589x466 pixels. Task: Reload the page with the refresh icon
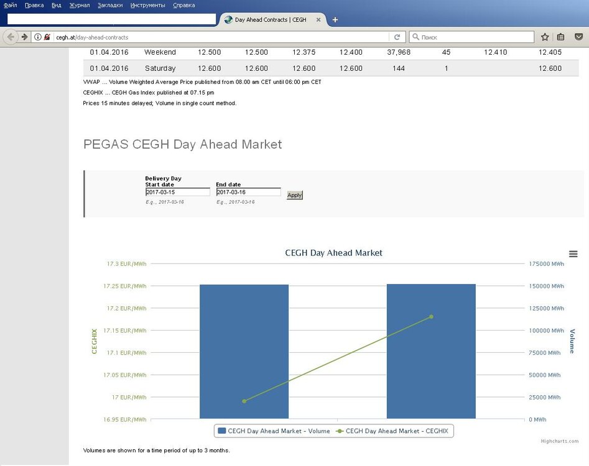point(397,37)
